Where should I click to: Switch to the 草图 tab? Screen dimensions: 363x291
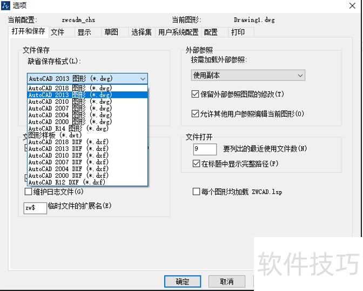pos(115,32)
